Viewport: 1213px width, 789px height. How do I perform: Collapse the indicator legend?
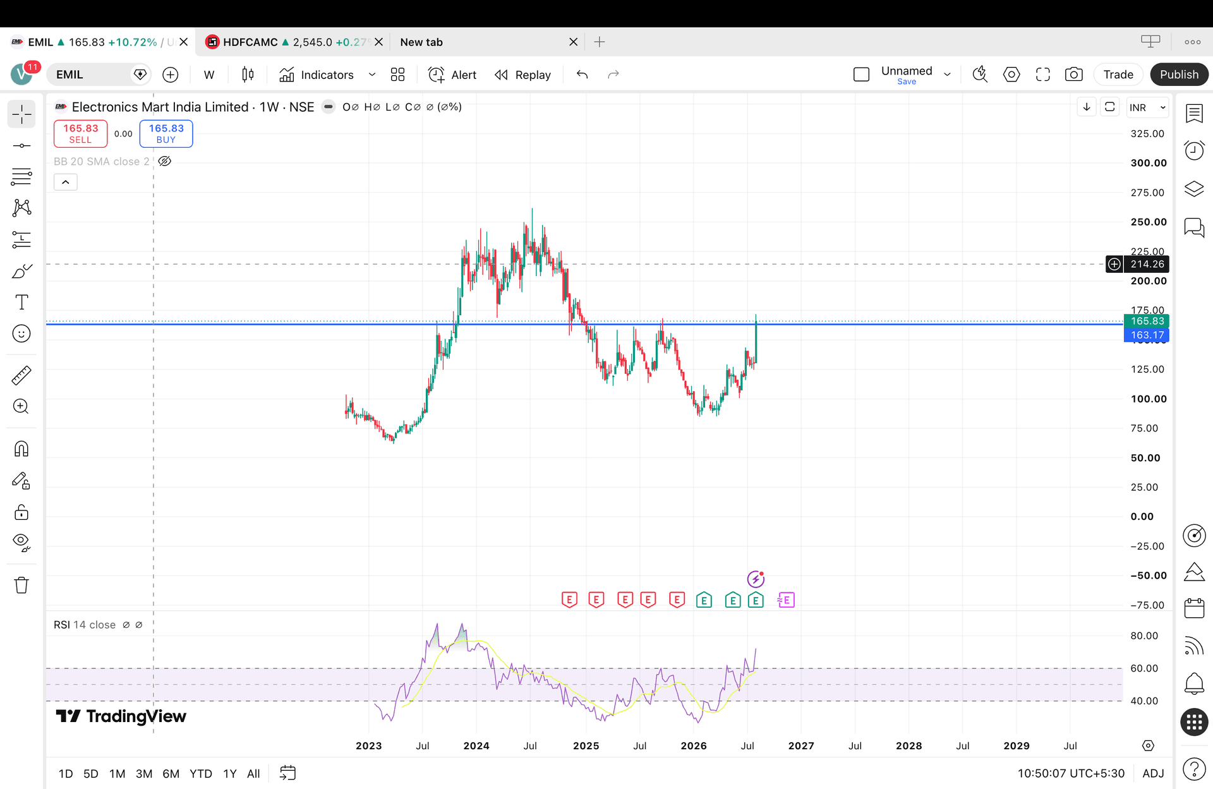click(x=66, y=182)
